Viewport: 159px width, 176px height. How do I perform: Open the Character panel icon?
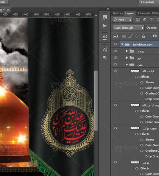click(105, 50)
